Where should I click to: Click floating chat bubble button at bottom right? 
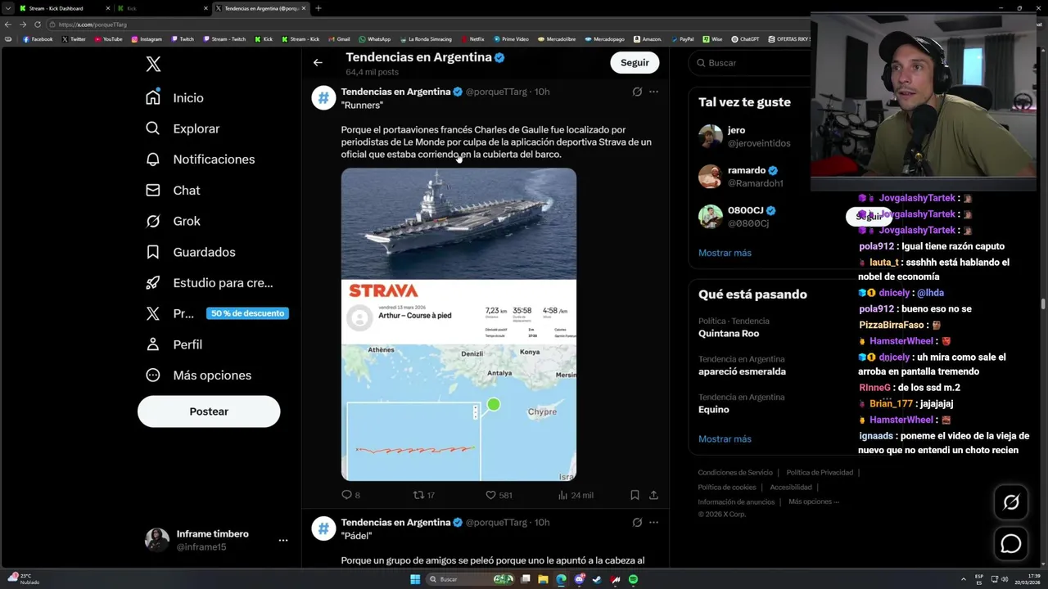click(1011, 543)
